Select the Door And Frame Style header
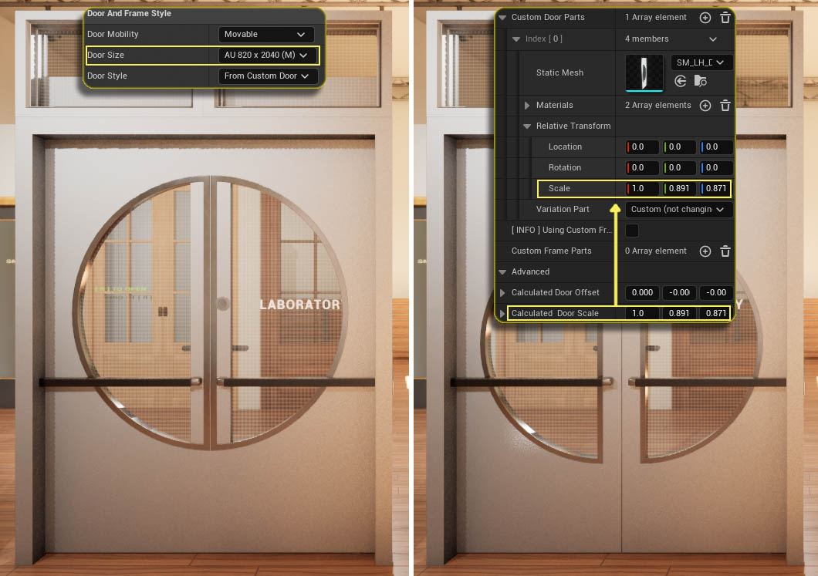Viewport: 818px width, 576px height. coord(129,14)
